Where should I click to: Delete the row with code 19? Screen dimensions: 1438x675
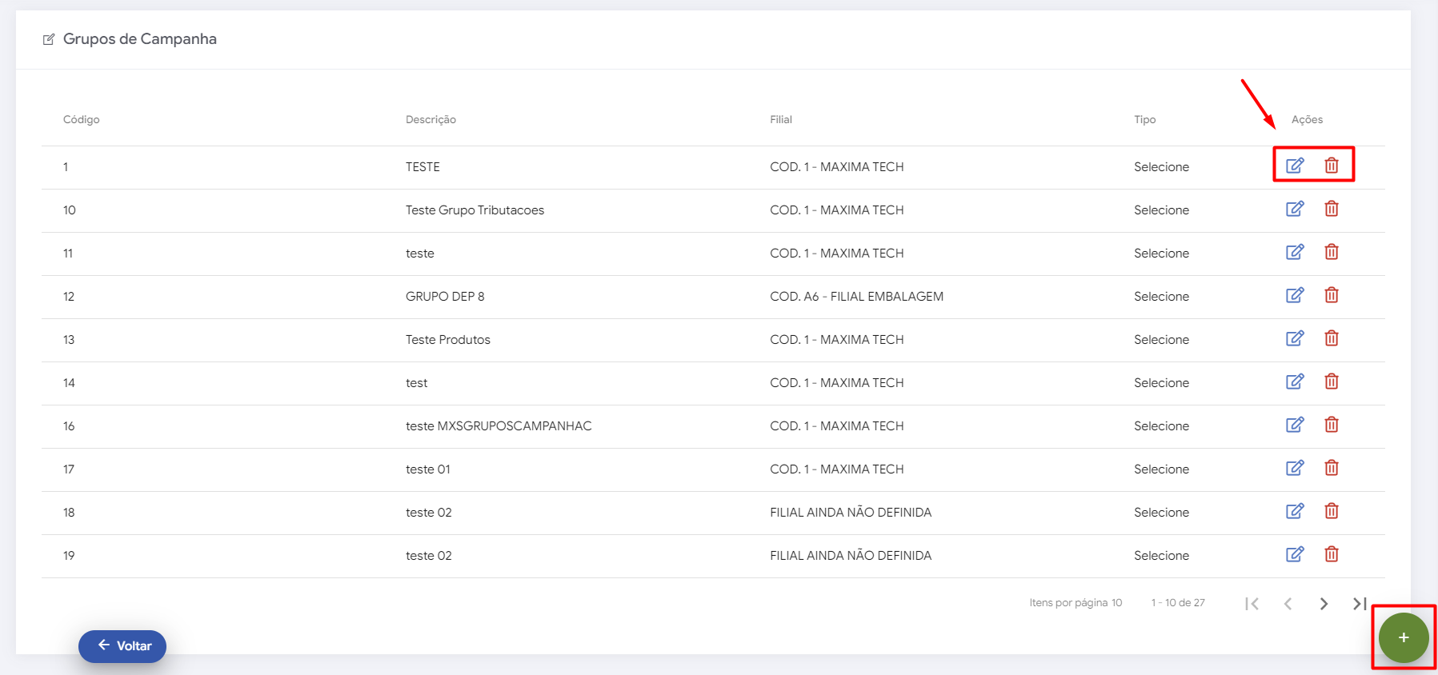pyautogui.click(x=1332, y=554)
